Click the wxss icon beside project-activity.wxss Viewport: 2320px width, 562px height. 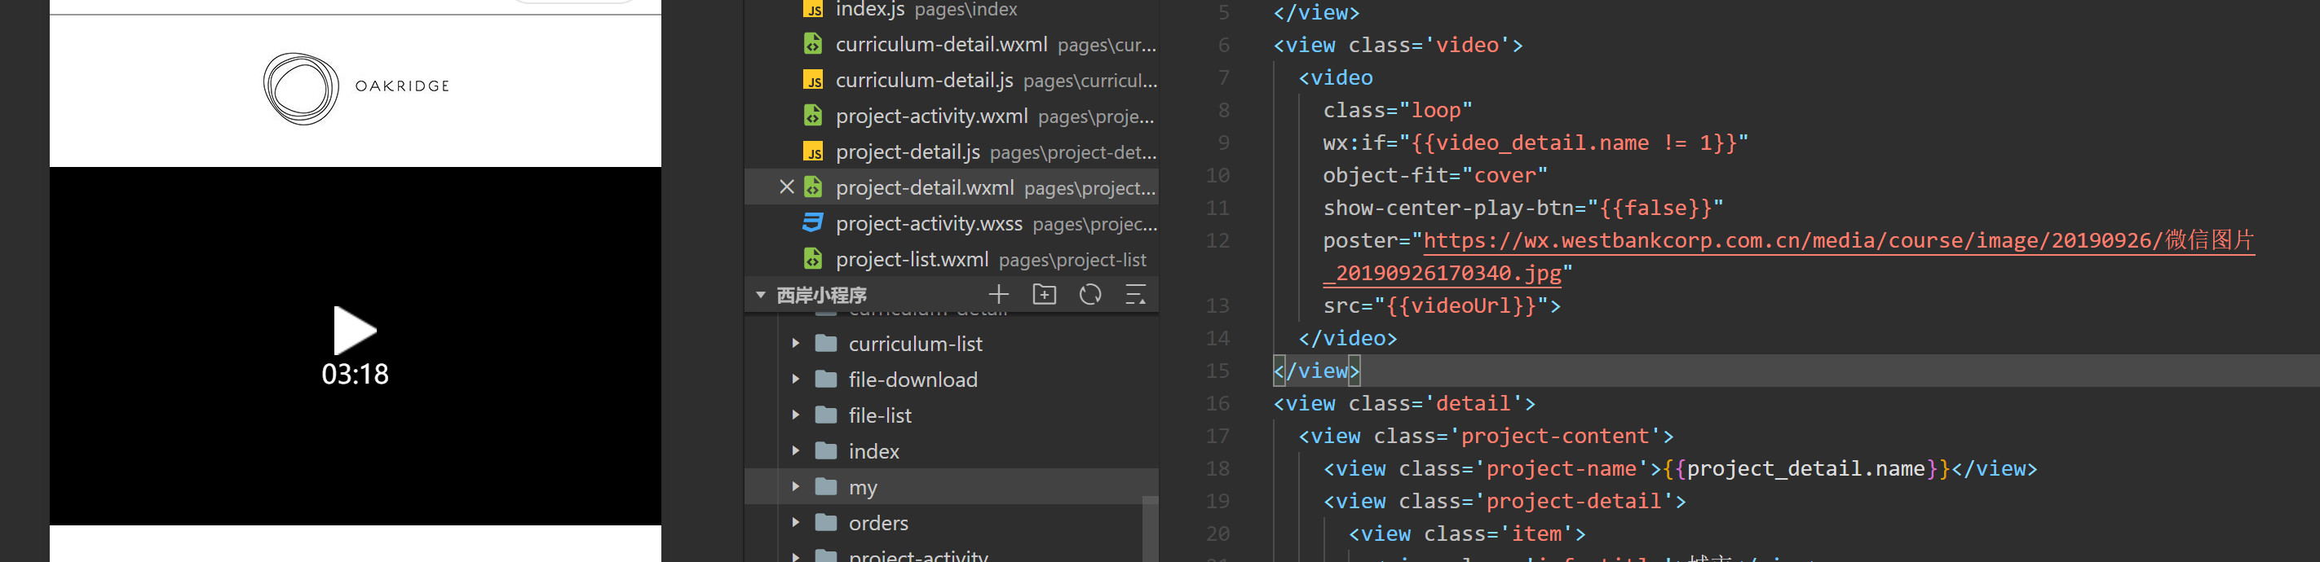[813, 223]
